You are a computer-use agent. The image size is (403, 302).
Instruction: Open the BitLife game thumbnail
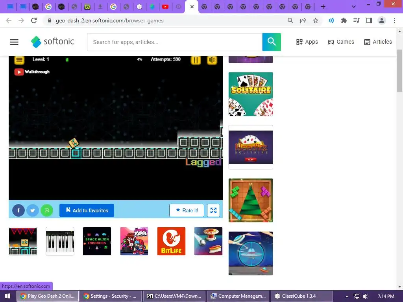[x=171, y=241]
